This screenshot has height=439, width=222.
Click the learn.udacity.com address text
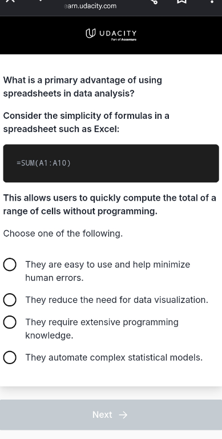click(x=90, y=6)
